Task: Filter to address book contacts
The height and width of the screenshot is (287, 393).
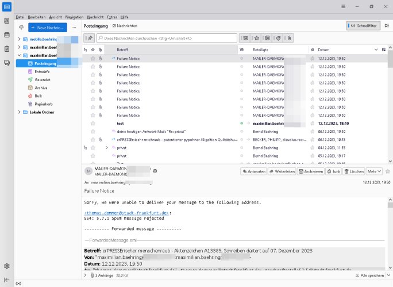Action: tap(267, 38)
